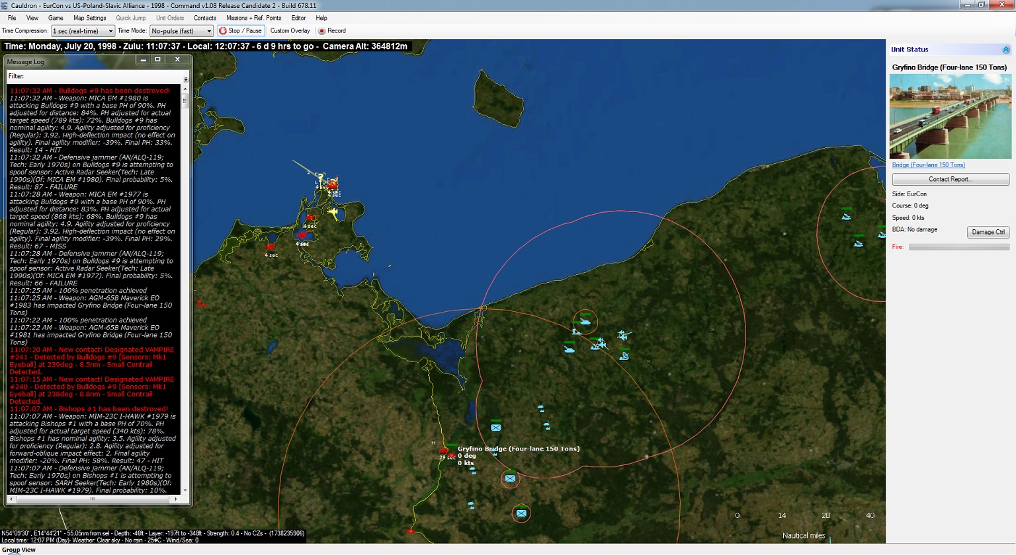This screenshot has height=555, width=1016.
Task: Open the Unit Orders menu
Action: tap(170, 18)
